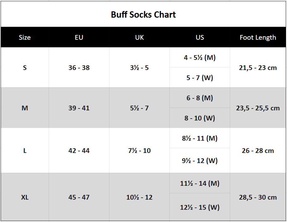Click the Buff Socks Chart title
The width and height of the screenshot is (287, 222).
[143, 15]
